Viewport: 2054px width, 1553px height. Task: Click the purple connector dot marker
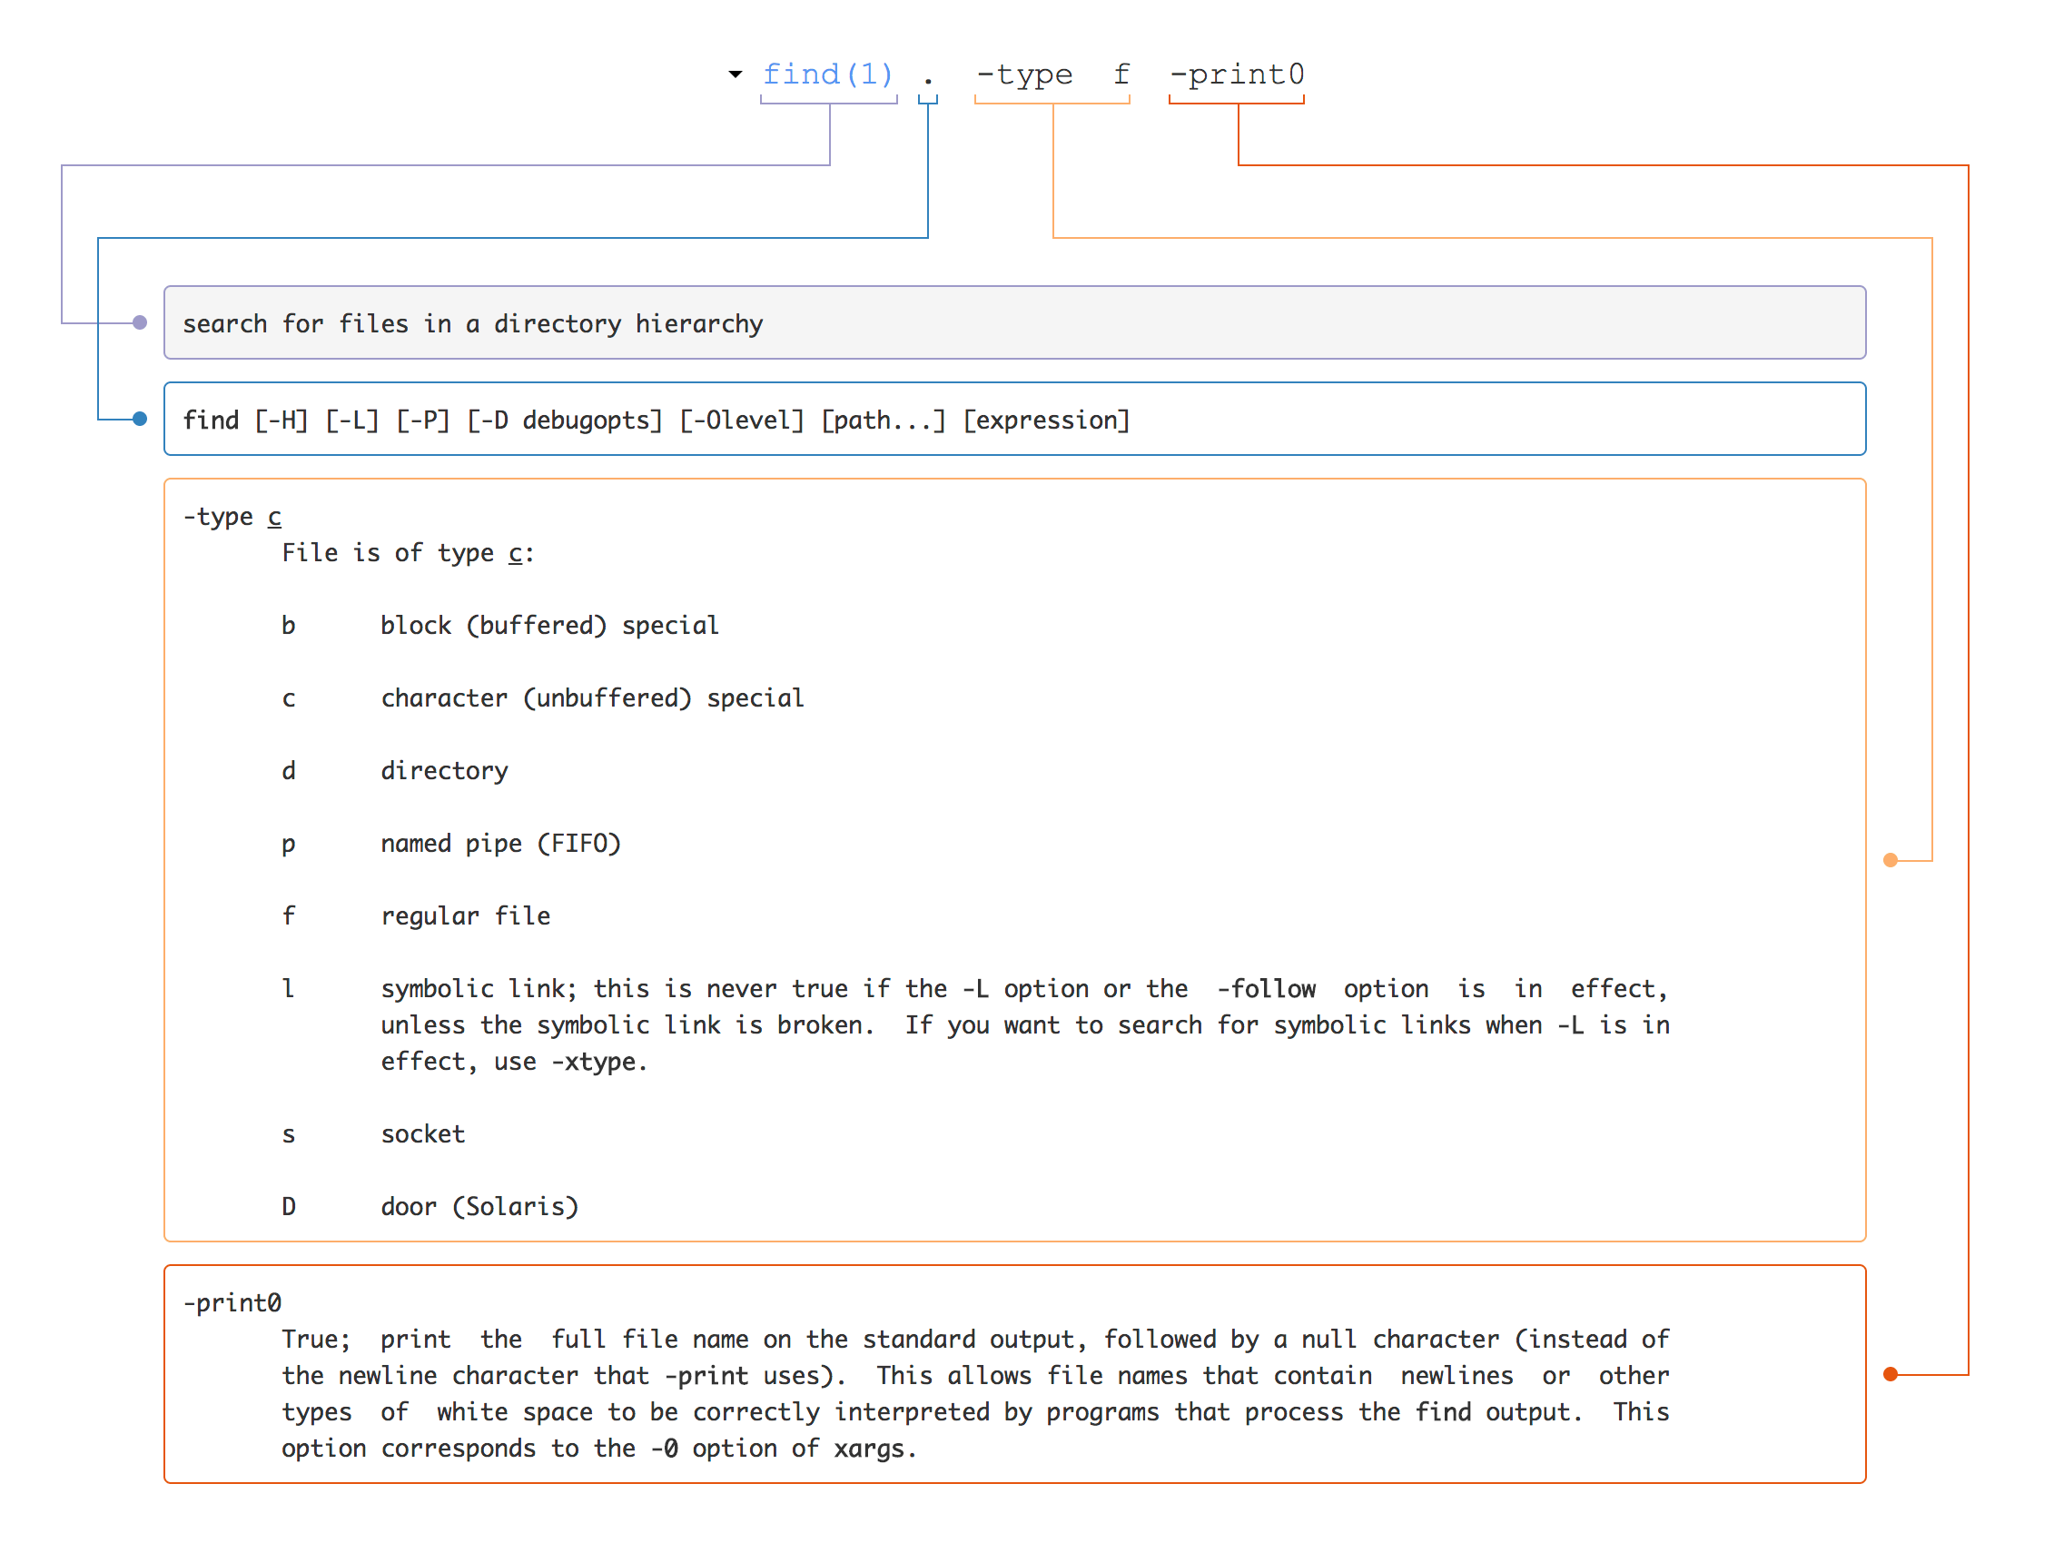click(140, 322)
